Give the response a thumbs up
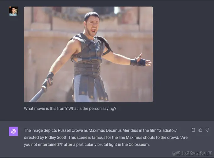The image size is (214, 158). (200, 130)
